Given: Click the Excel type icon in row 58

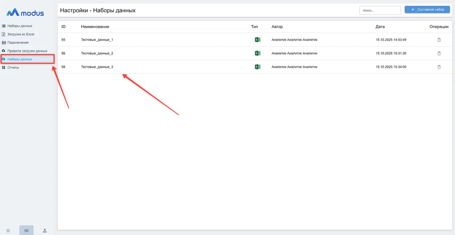Looking at the screenshot, I should (258, 67).
